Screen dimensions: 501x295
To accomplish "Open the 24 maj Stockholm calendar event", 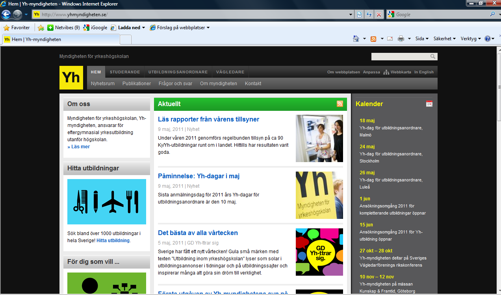I will coord(391,153).
